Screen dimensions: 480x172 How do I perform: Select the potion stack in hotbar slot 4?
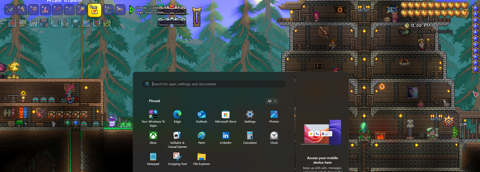point(45,10)
